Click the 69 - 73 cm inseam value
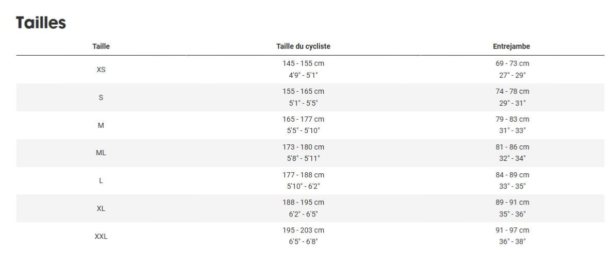 [512, 63]
